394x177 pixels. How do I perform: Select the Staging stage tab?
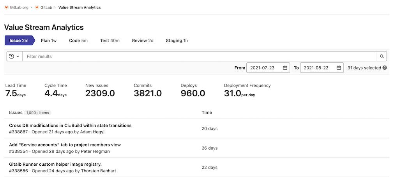coord(177,41)
